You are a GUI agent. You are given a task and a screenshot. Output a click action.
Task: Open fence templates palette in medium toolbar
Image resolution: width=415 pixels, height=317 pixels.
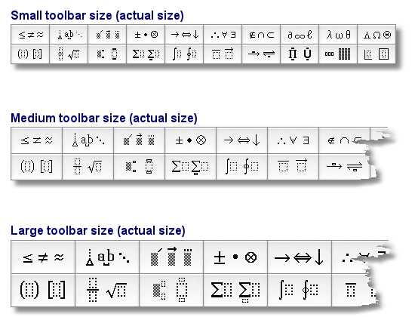[37, 167]
